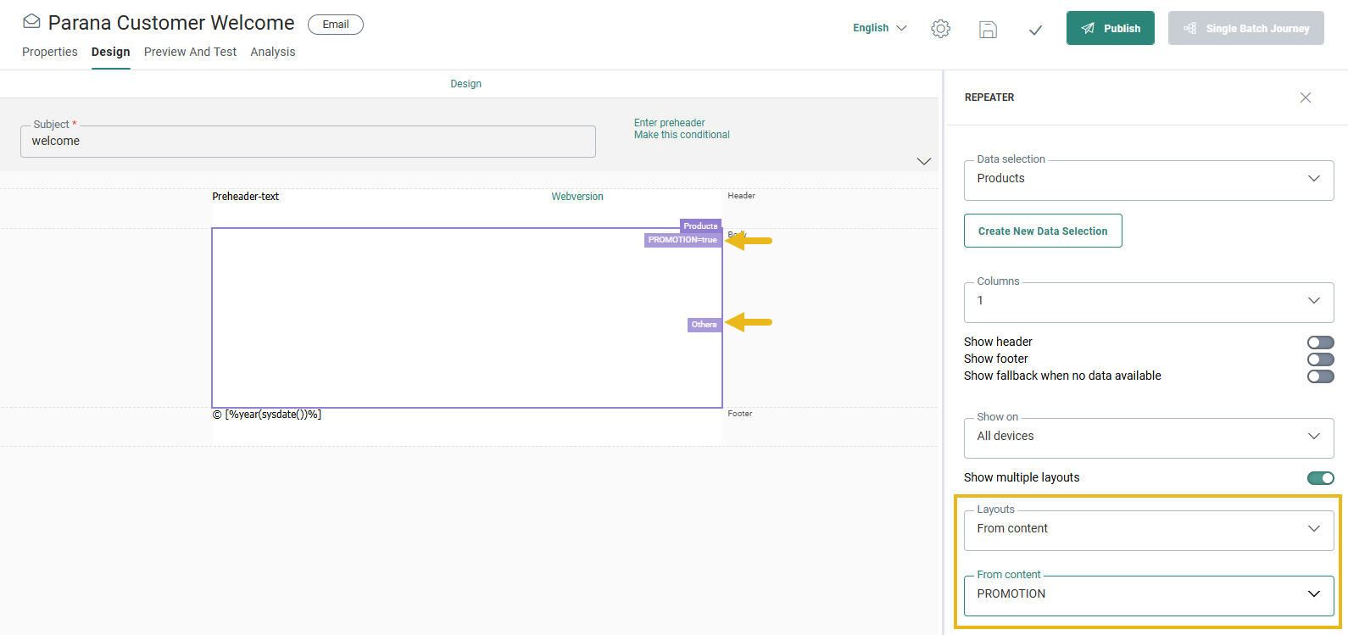Toggle Show fallback when no data available
The width and height of the screenshot is (1348, 635).
(x=1320, y=376)
